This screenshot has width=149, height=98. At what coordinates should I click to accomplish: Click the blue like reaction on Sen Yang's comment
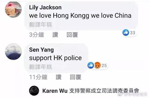91,65
